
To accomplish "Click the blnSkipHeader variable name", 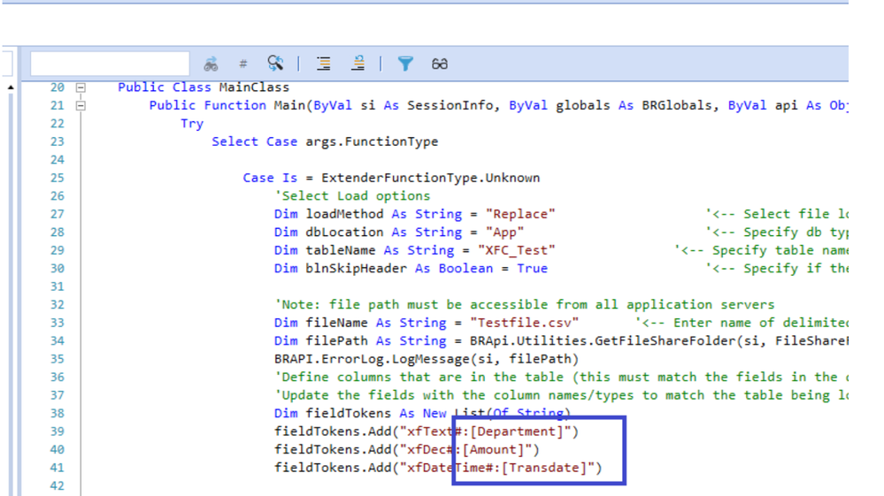I will point(357,269).
